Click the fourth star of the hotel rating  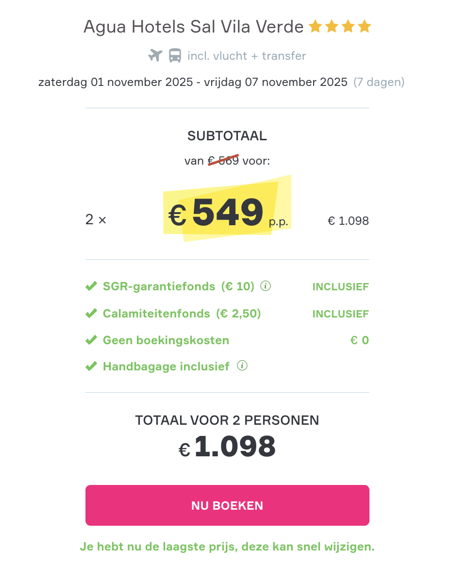[364, 26]
